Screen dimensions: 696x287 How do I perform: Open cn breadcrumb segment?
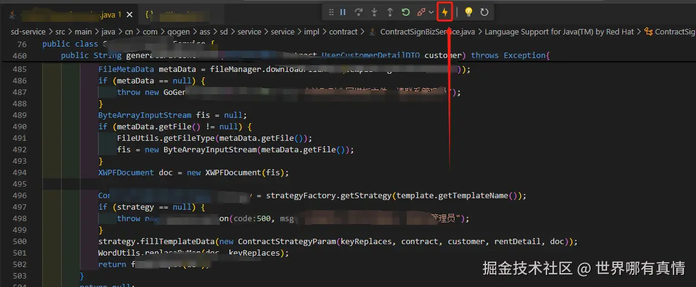pyautogui.click(x=129, y=31)
